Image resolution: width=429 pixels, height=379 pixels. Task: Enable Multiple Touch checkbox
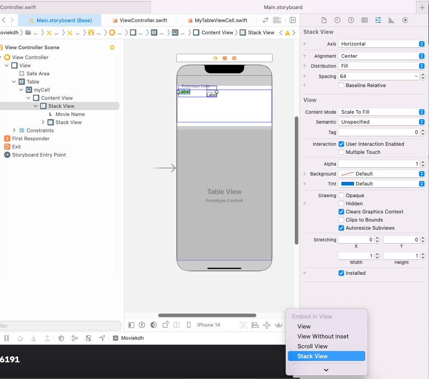click(x=341, y=152)
